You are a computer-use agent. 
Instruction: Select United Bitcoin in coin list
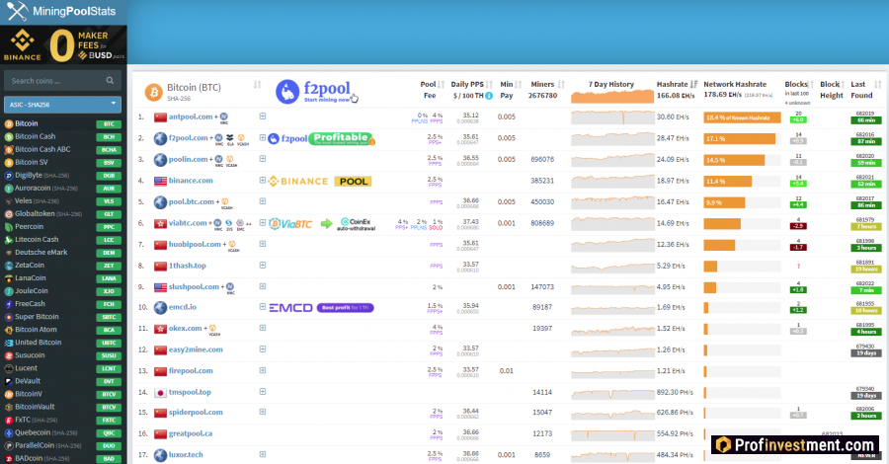[39, 343]
